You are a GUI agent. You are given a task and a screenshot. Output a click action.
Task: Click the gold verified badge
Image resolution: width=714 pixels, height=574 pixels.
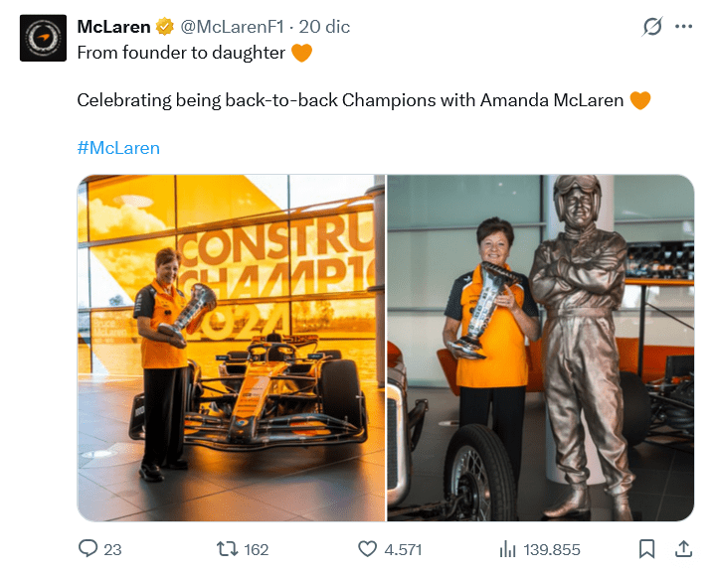tap(164, 27)
